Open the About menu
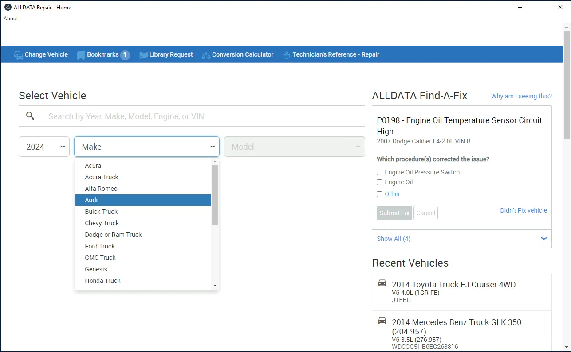This screenshot has width=571, height=352. [11, 19]
